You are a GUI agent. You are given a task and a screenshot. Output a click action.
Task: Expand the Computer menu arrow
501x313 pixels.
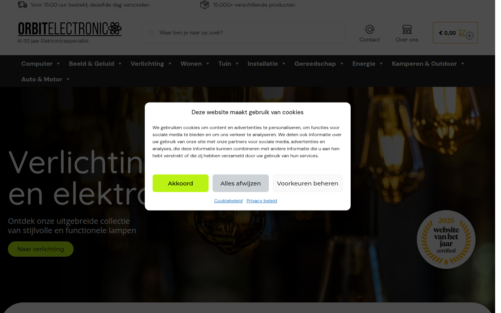pos(58,64)
